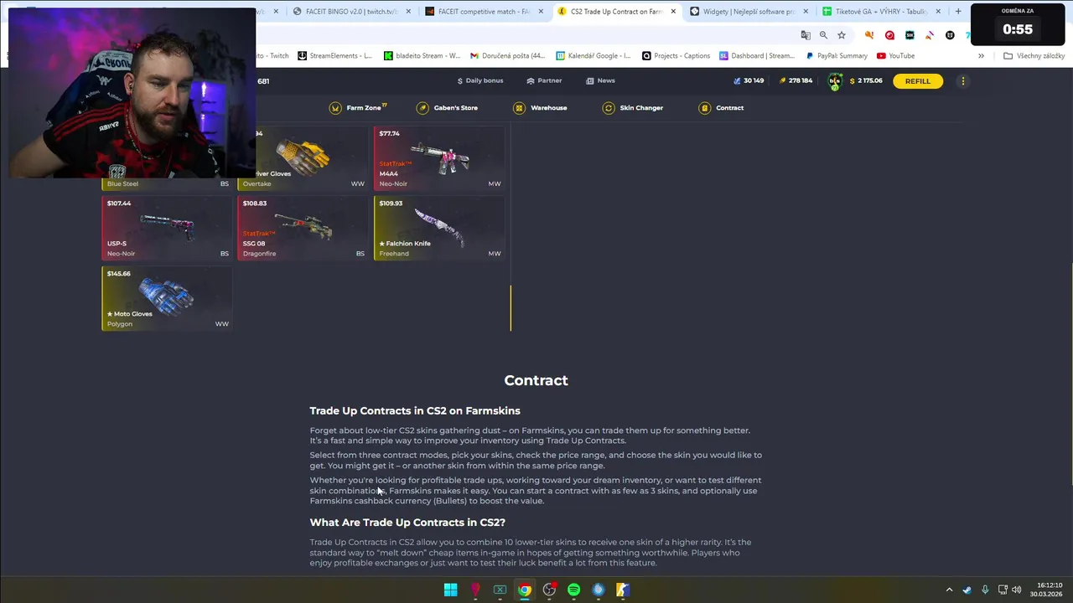1073x603 pixels.
Task: Open the bladeito Stream bookmark
Action: point(422,56)
